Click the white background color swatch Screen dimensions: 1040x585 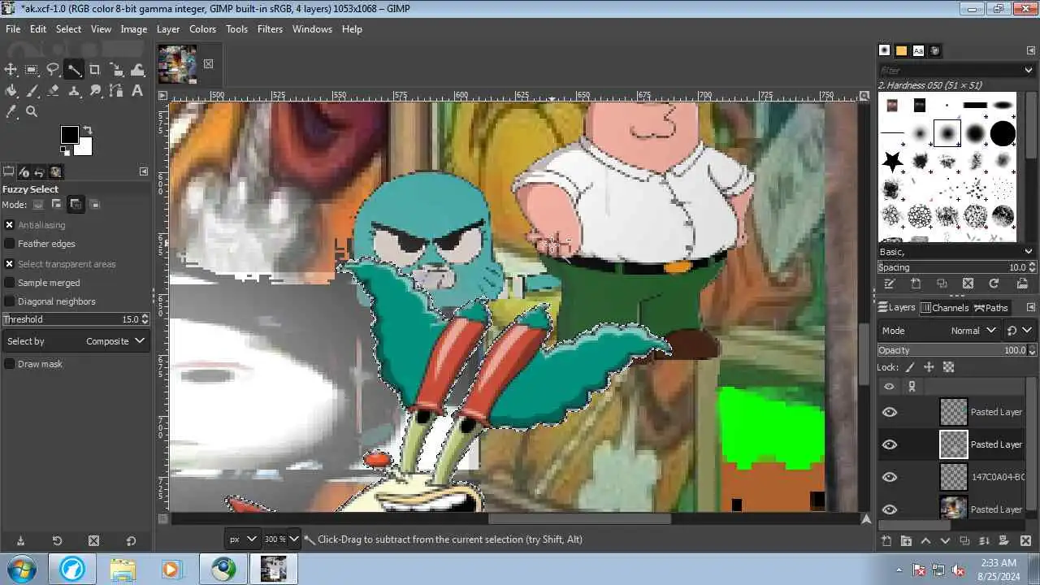coord(84,147)
